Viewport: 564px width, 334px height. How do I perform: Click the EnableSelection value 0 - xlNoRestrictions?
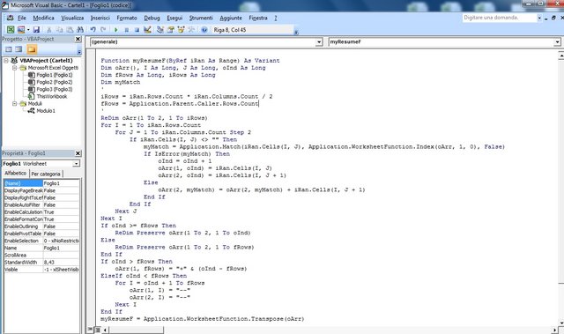tap(61, 241)
